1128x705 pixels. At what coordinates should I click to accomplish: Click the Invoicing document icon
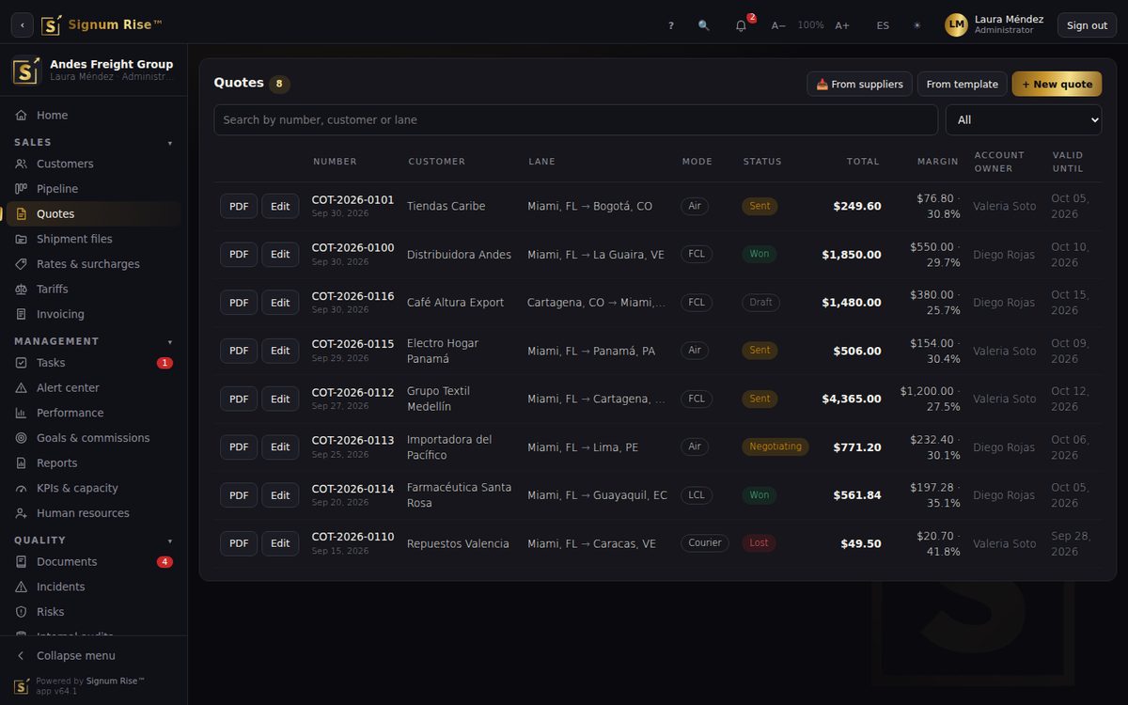[x=22, y=314]
